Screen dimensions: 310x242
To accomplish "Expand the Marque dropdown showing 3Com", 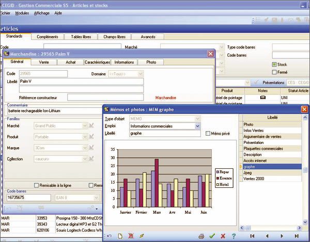I will (x=85, y=148).
